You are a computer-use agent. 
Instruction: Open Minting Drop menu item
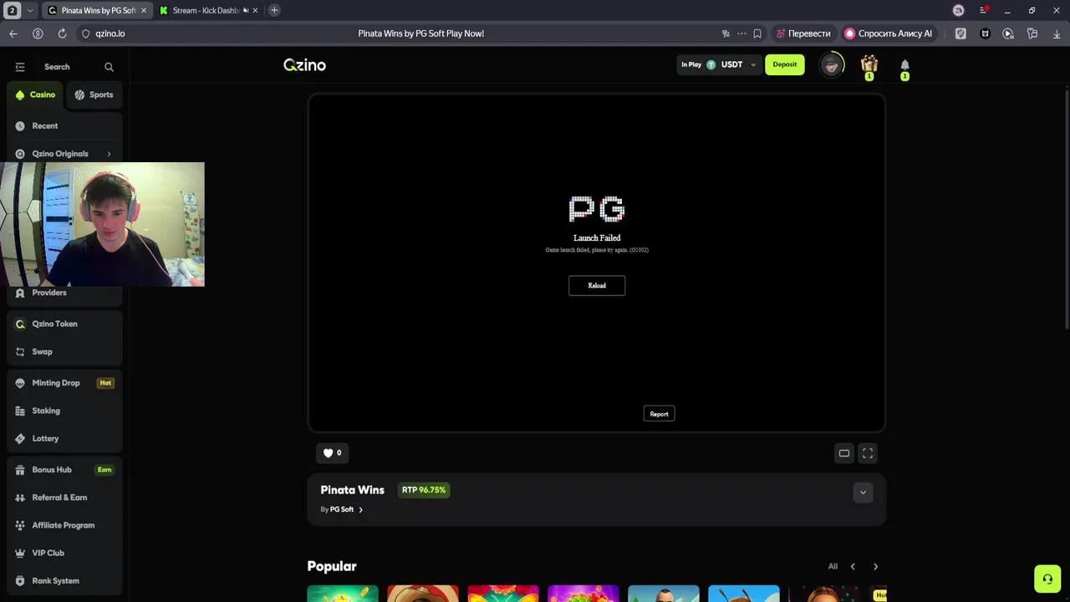point(64,383)
